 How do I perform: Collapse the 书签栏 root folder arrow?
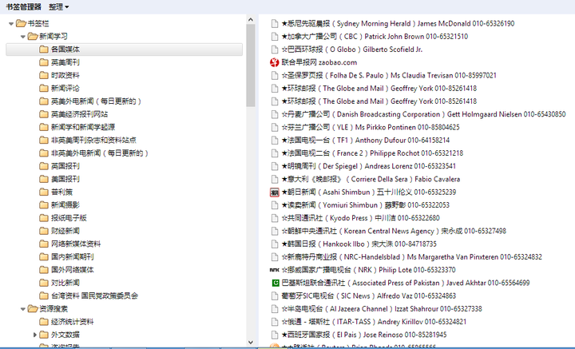click(11, 24)
